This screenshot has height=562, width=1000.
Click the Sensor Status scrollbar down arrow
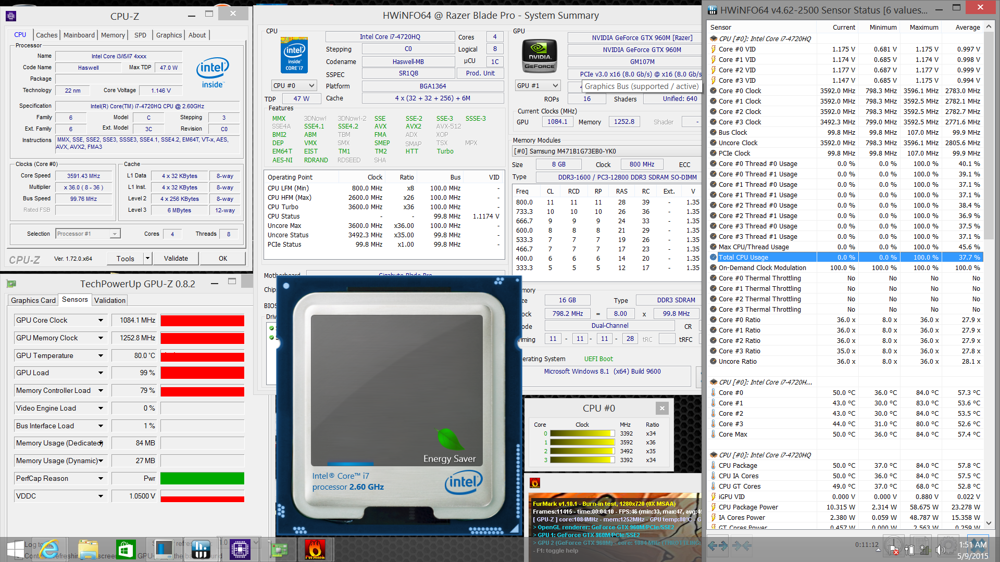coord(989,523)
